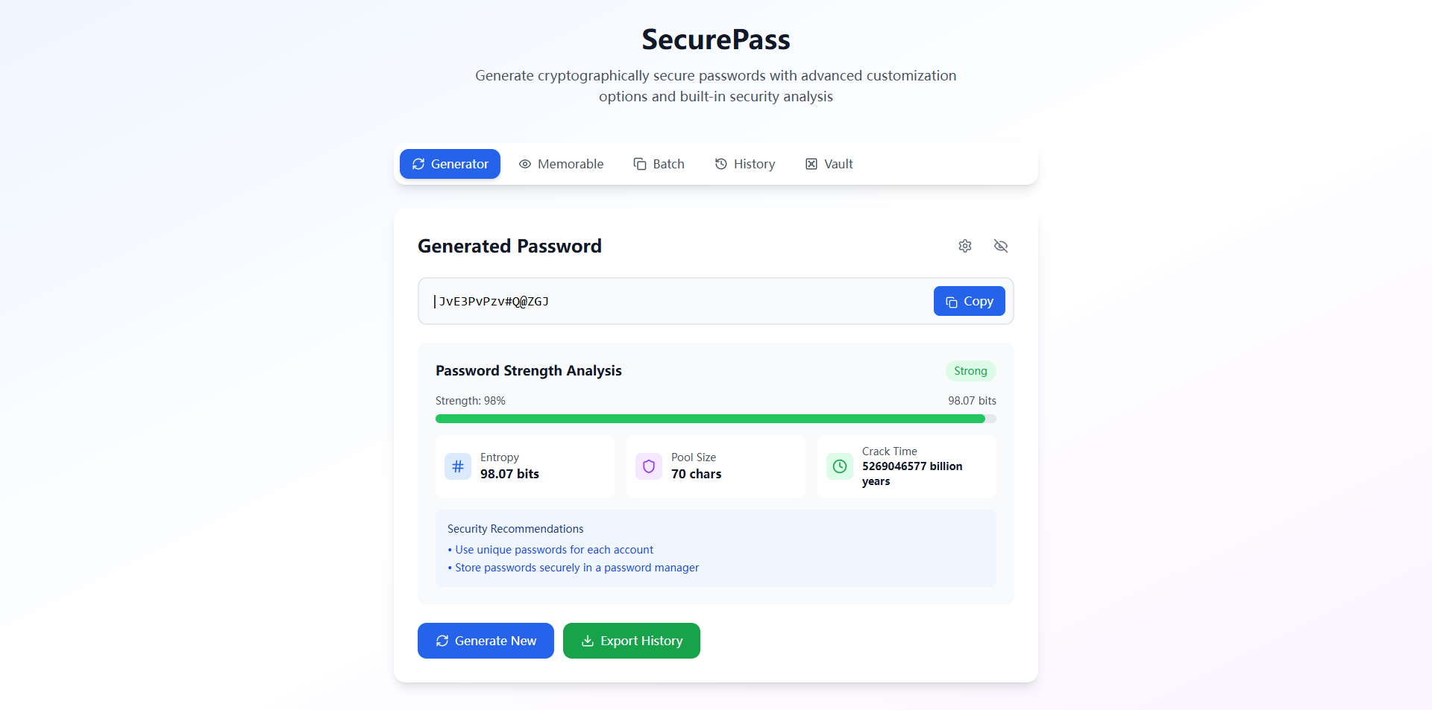Open the Export History action
This screenshot has height=710, width=1432.
point(631,641)
